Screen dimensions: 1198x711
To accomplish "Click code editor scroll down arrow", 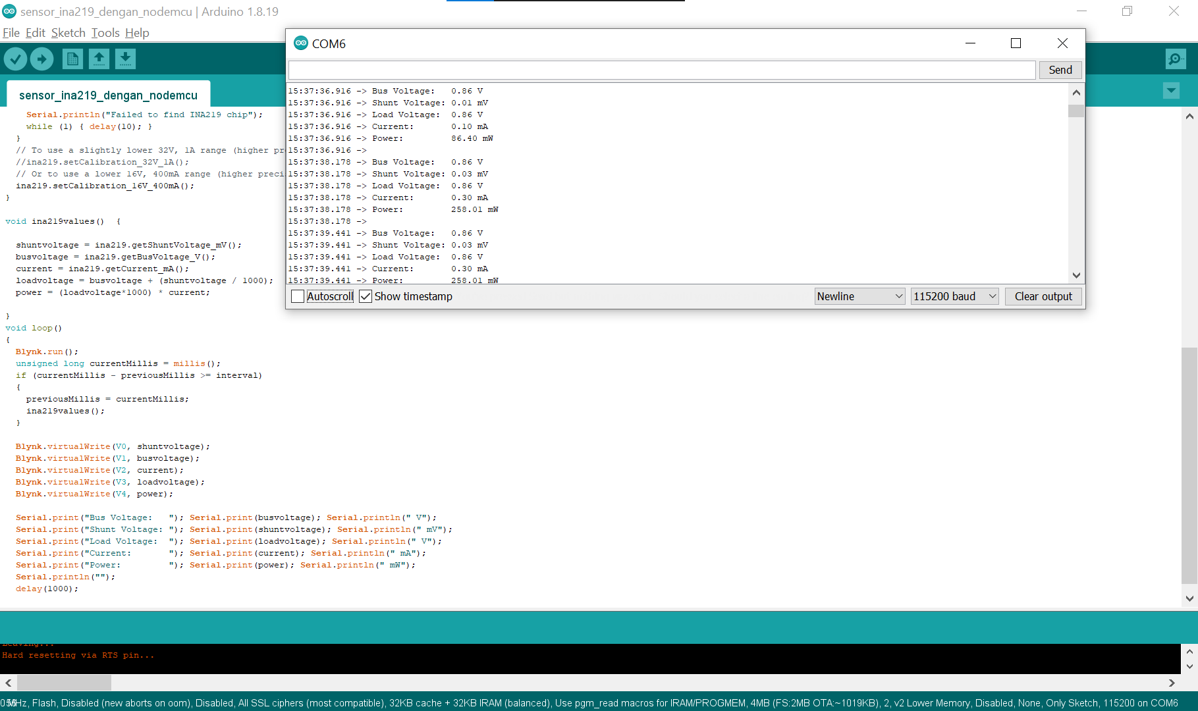I will 1189,598.
